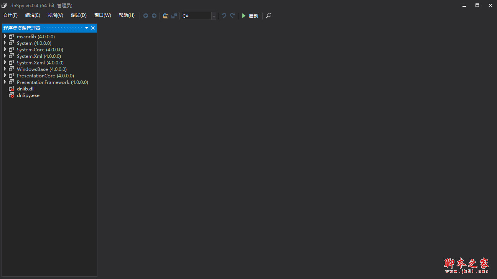Click the Redo toolbar icon
497x279 pixels.
tap(232, 16)
